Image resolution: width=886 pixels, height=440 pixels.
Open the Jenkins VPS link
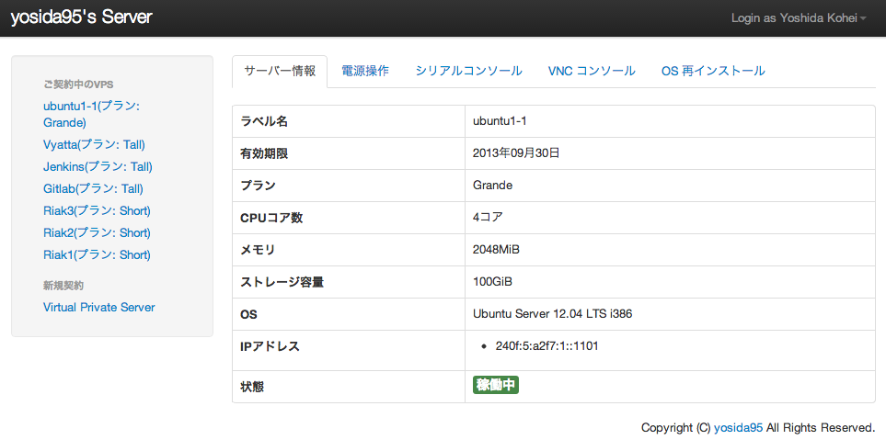(98, 166)
